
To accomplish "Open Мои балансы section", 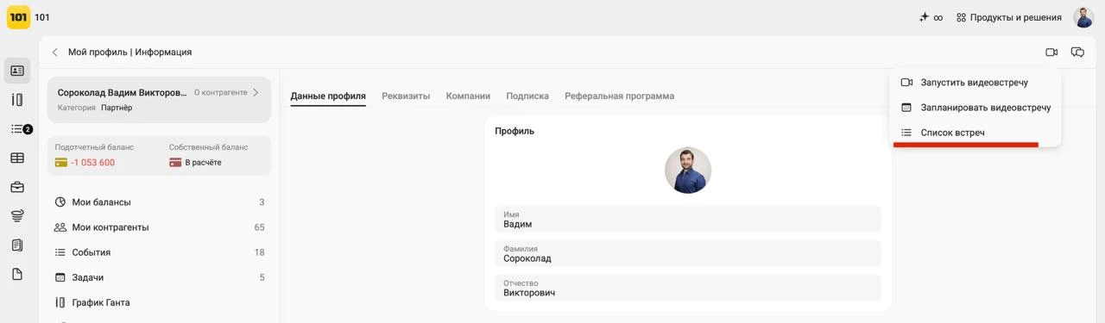I will coord(159,202).
